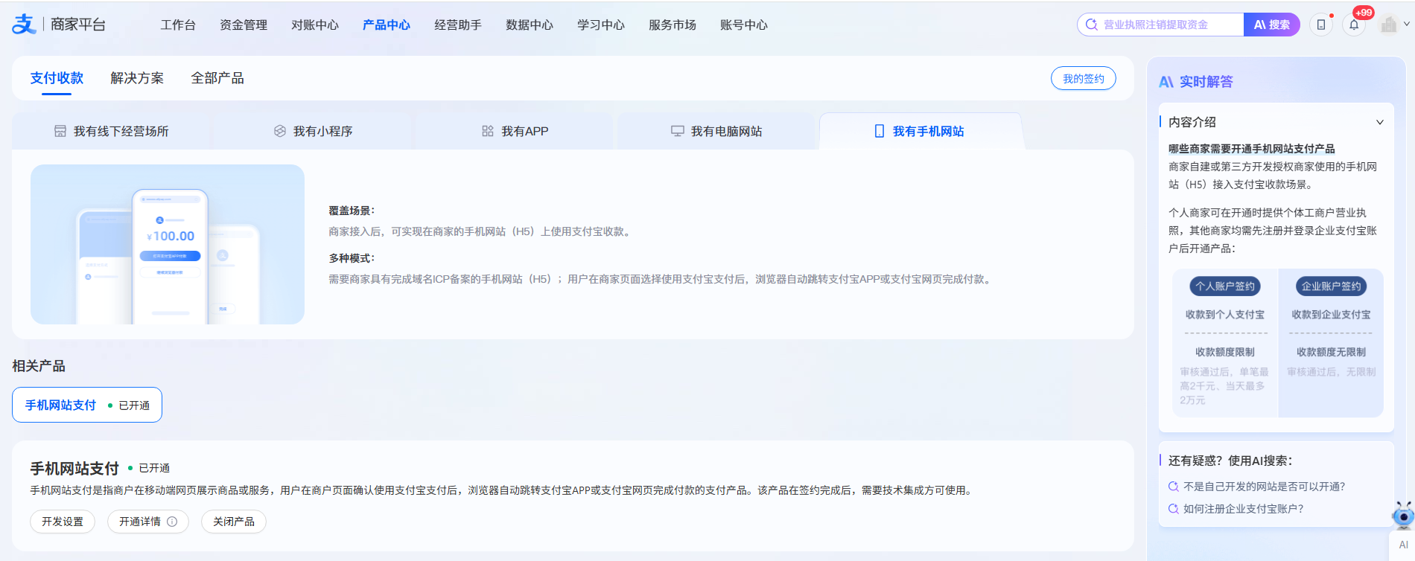1415x561 pixels.
Task: Click the 个人账户签约 badge
Action: 1225,286
